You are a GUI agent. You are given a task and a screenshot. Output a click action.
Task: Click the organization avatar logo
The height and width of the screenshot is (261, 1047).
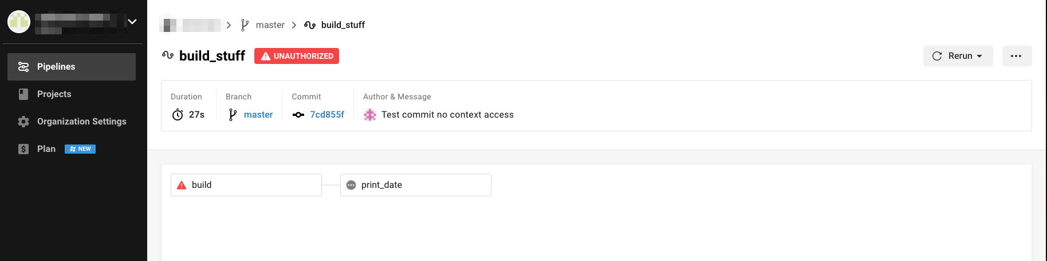point(19,22)
